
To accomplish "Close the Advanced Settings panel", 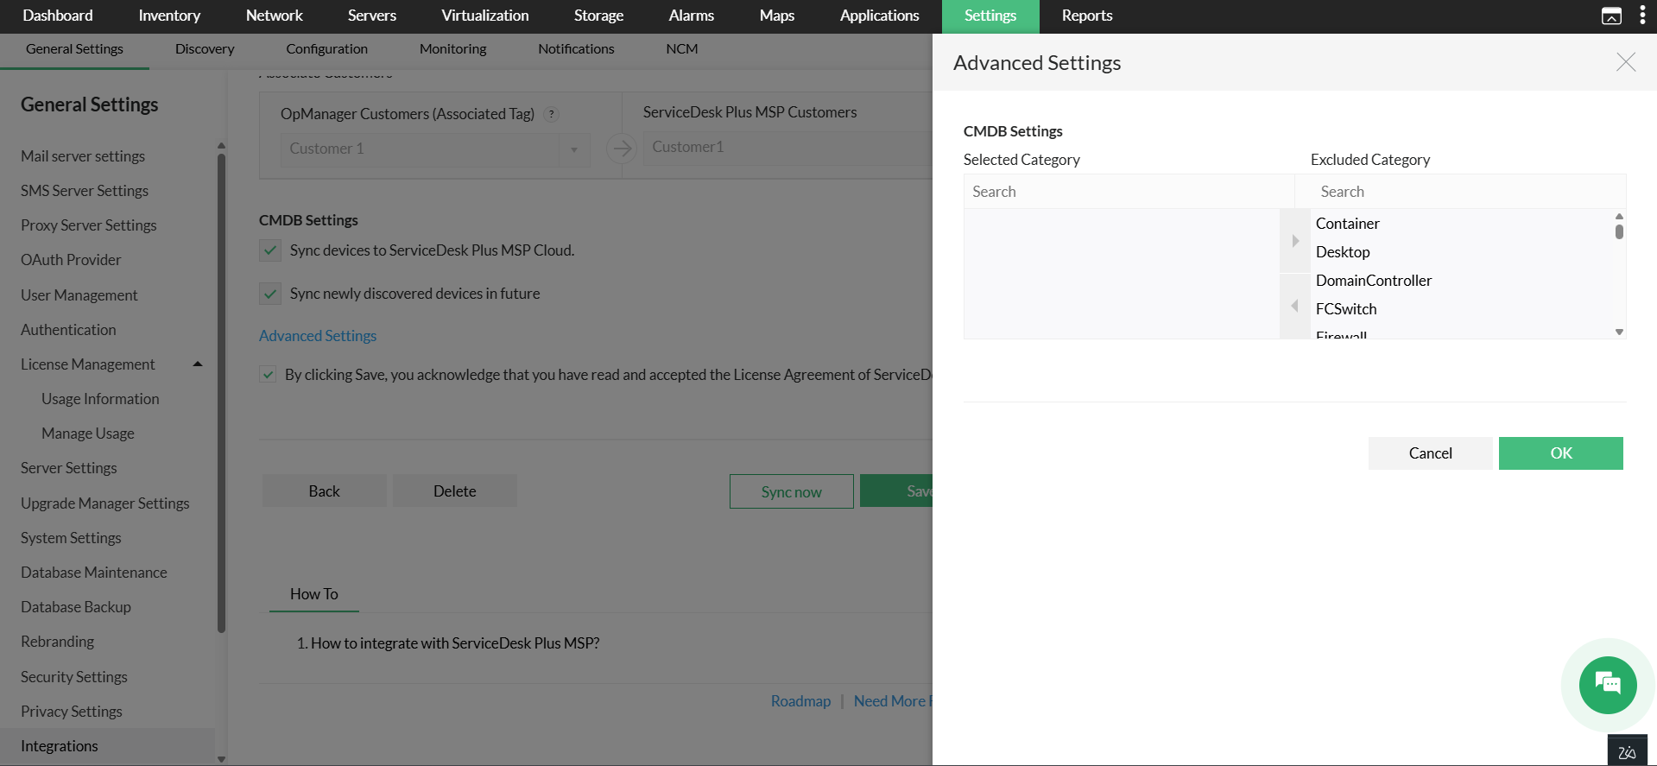I will click(x=1625, y=62).
